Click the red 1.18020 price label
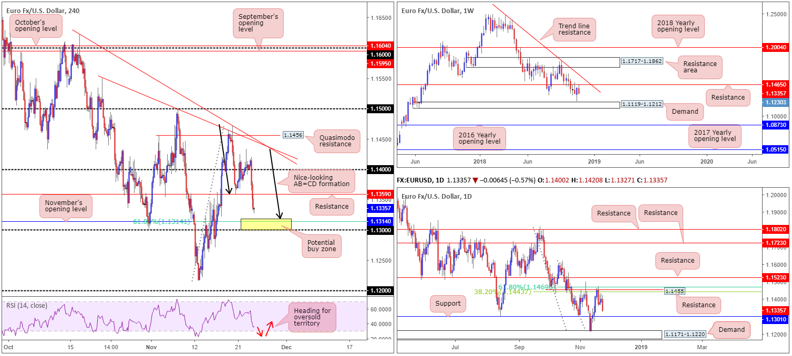The height and width of the screenshot is (356, 792). [775, 229]
